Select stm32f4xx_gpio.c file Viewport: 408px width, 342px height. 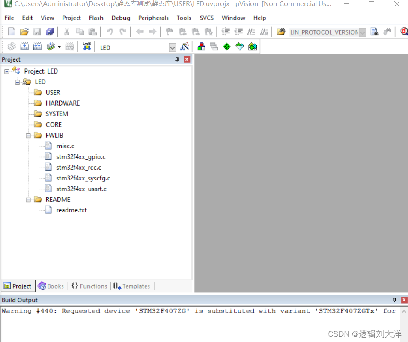coord(81,157)
